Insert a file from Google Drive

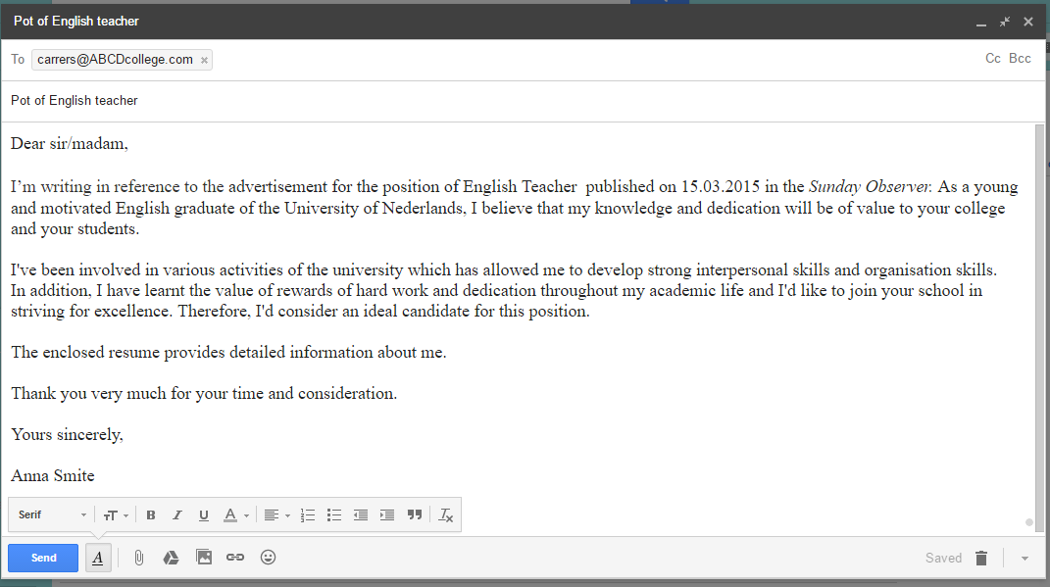click(x=171, y=557)
